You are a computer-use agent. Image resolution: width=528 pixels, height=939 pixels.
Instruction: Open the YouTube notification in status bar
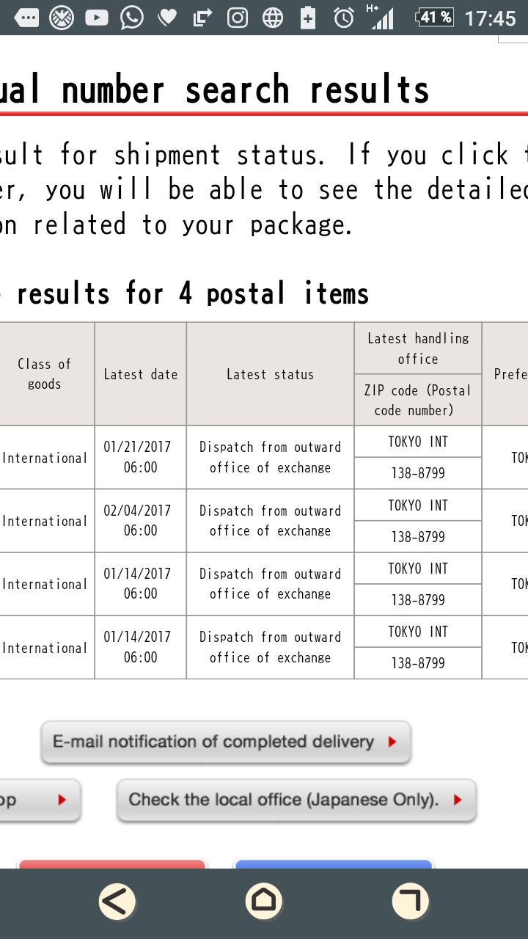pos(97,17)
